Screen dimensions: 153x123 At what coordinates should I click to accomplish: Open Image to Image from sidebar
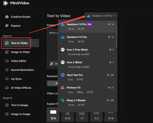21,114
